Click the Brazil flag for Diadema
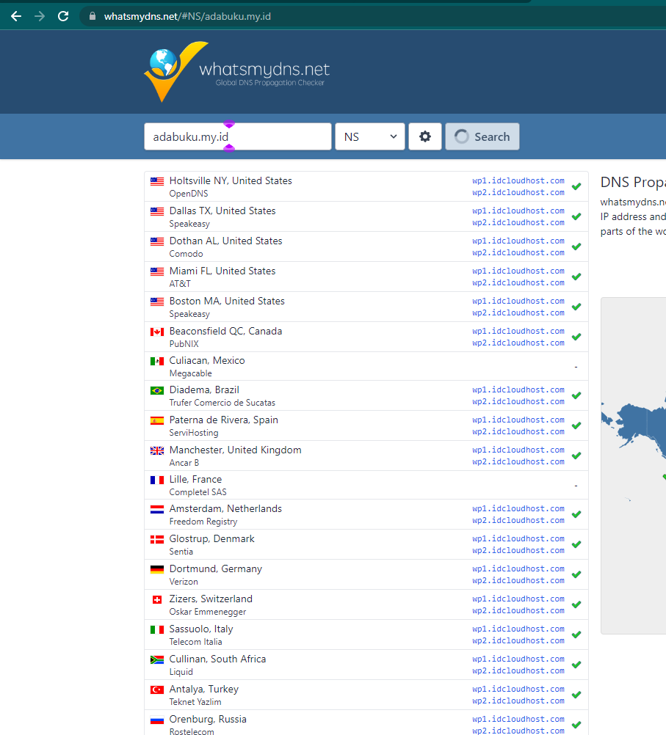The width and height of the screenshot is (666, 735). [156, 390]
